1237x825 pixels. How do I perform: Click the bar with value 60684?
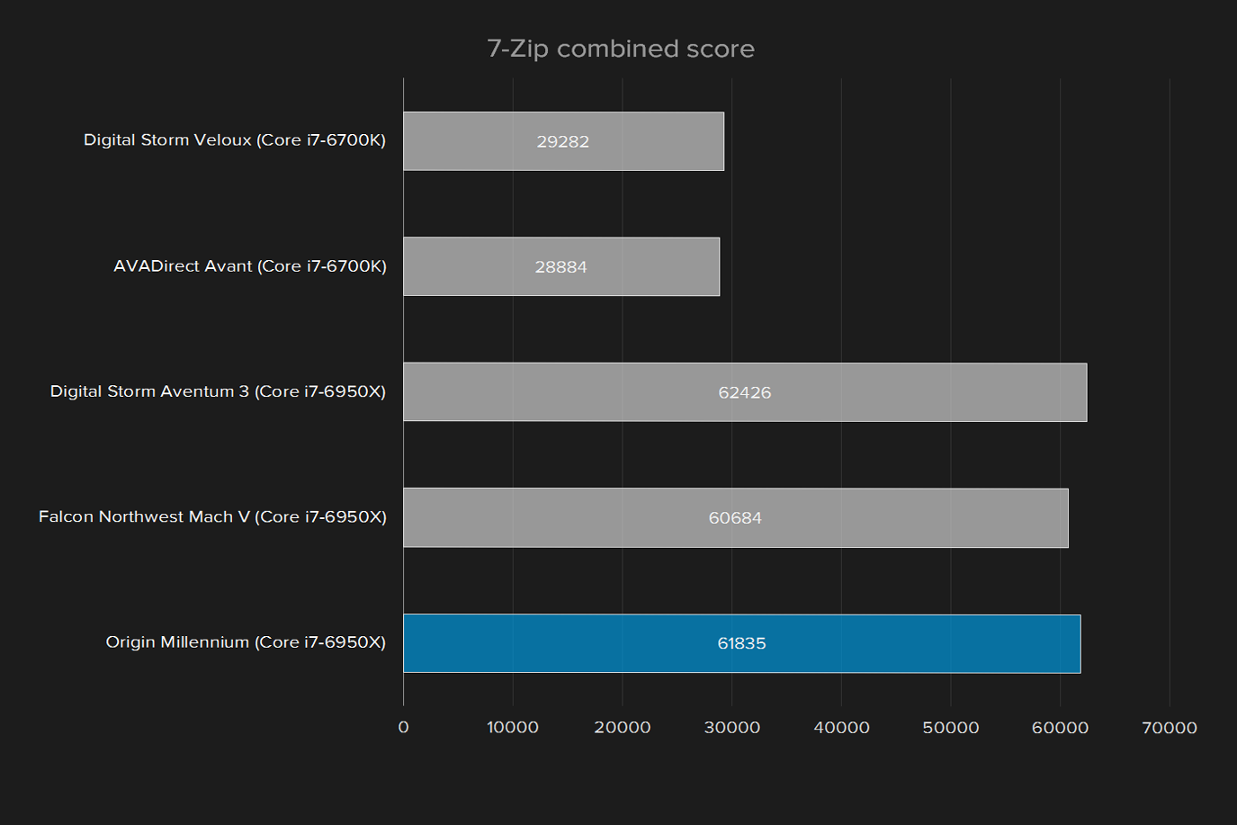(736, 517)
